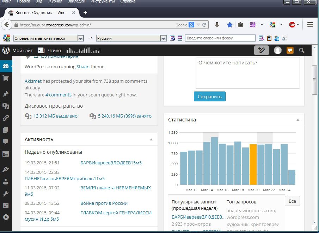Open Settings sliders icon in sidebar

pos(6,206)
